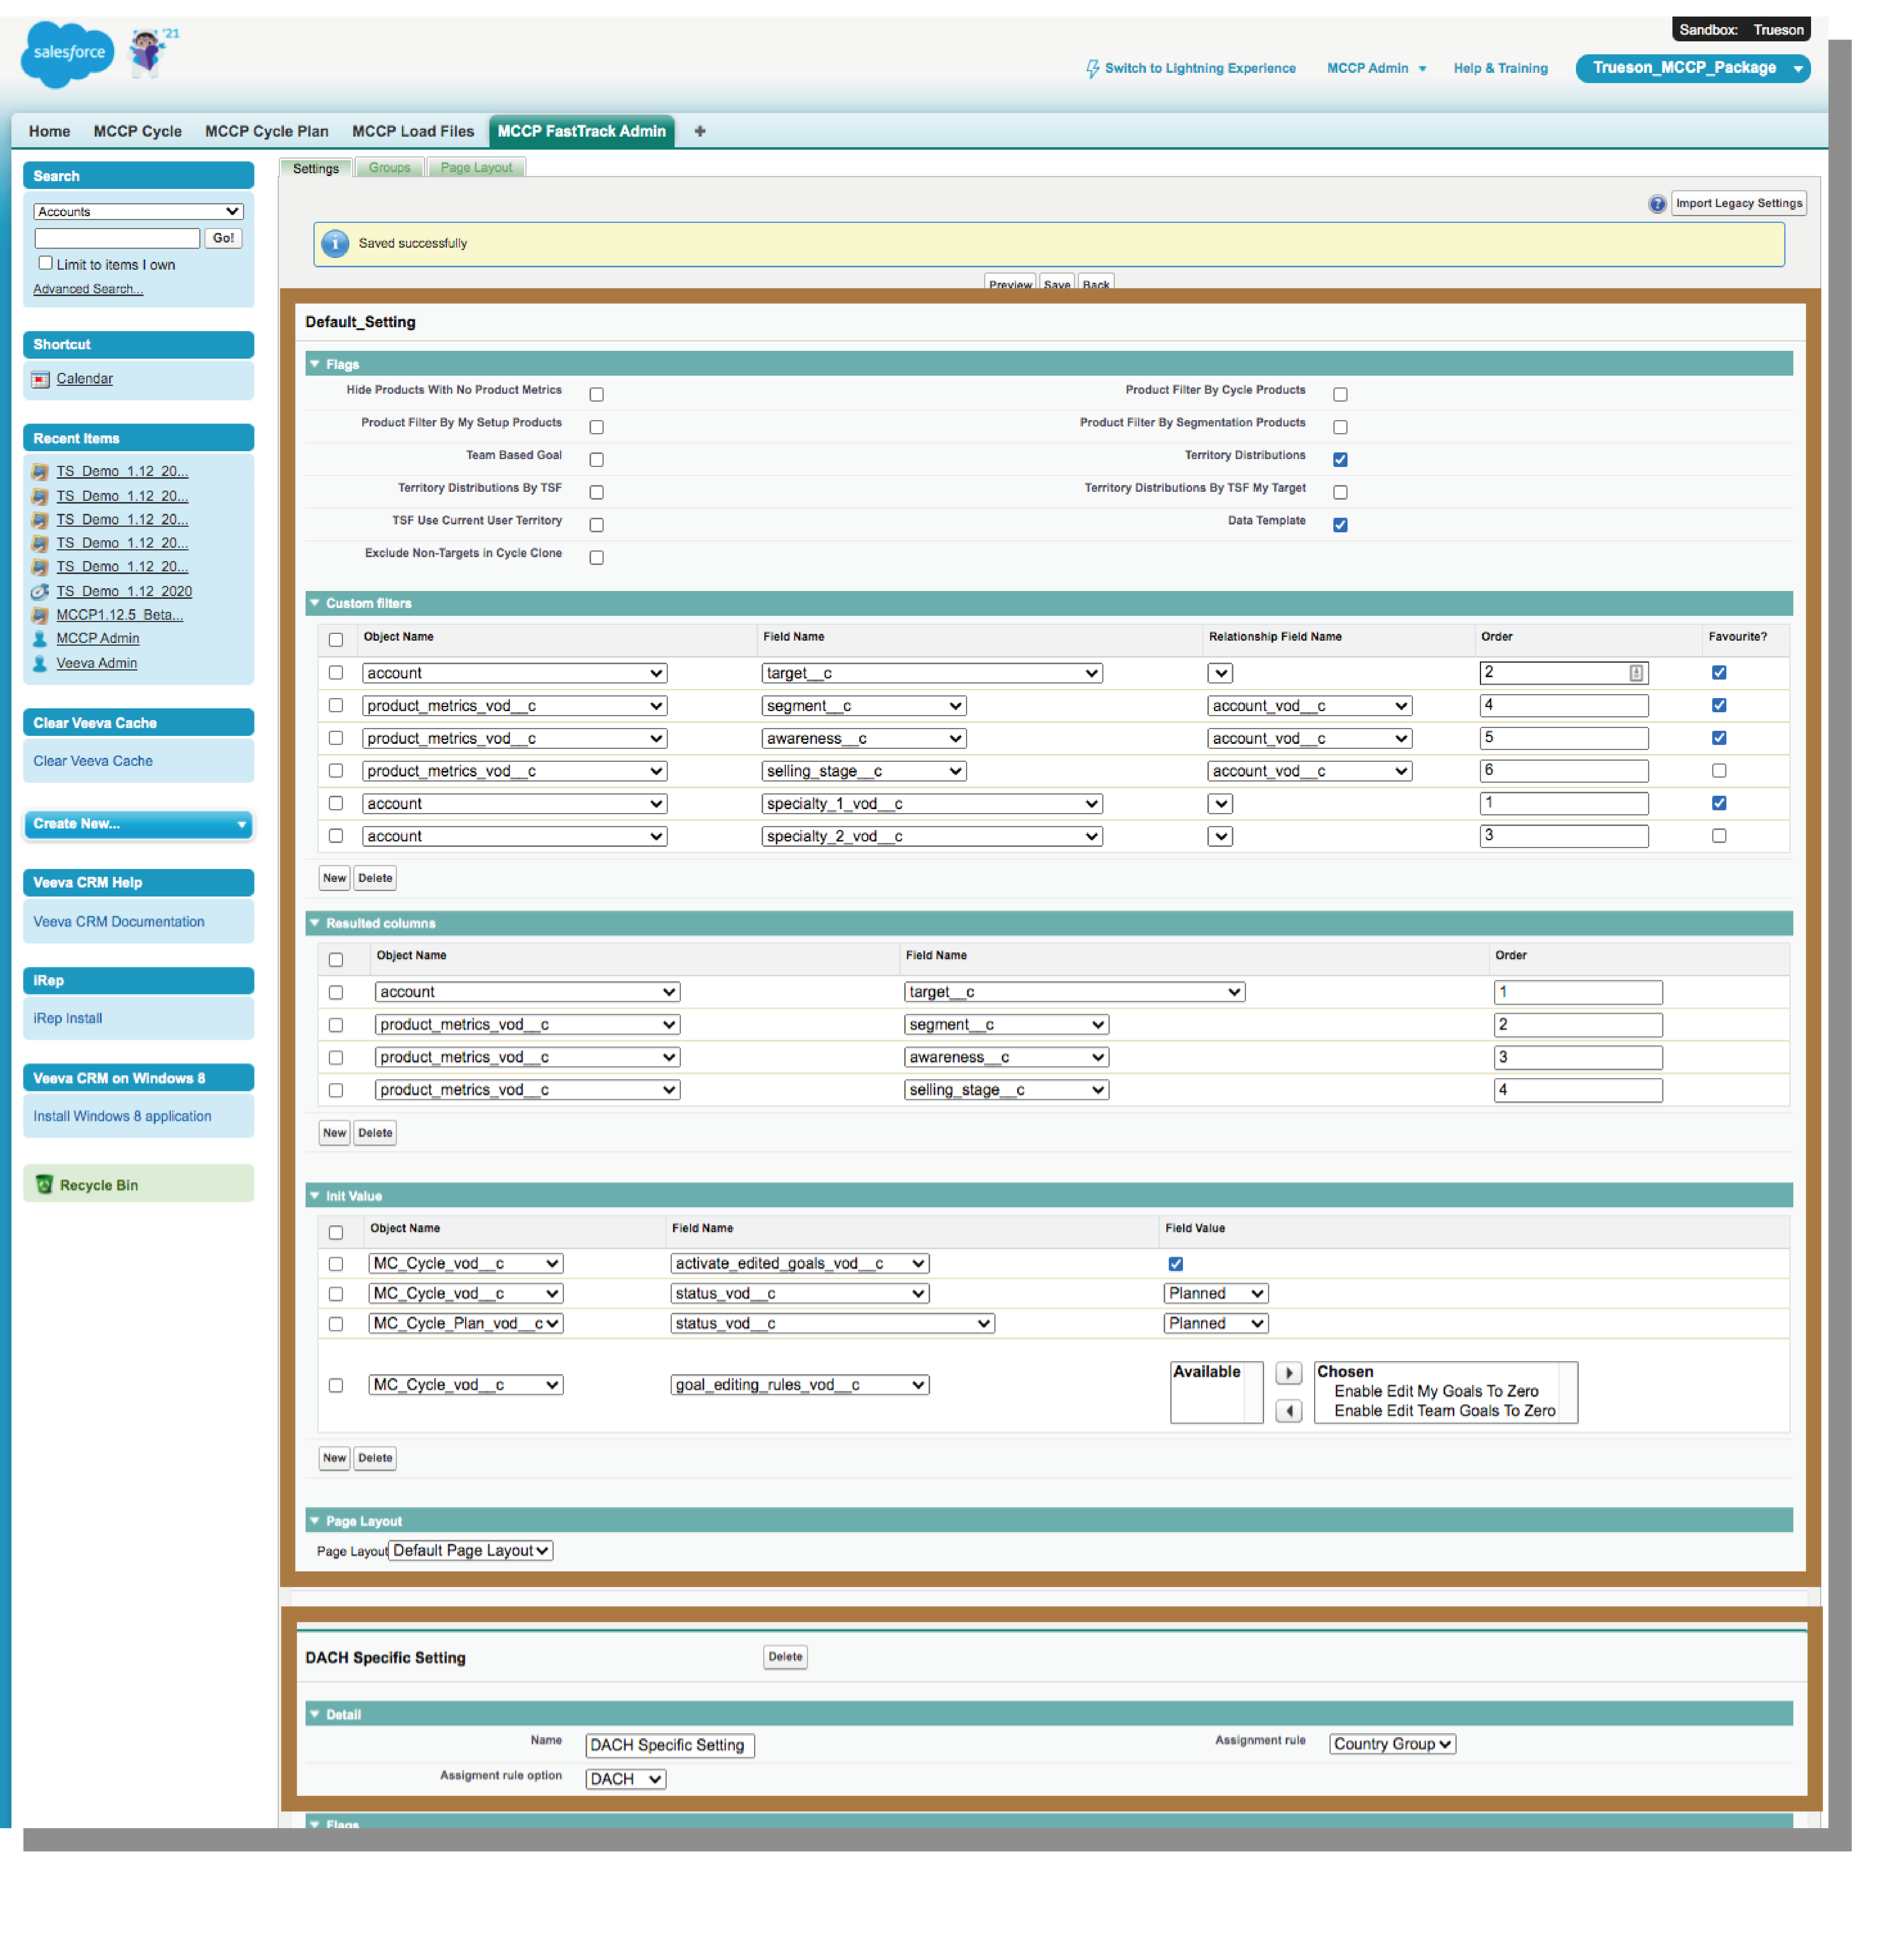Move selected goal rule to Chosen (right arrow)

[1289, 1373]
